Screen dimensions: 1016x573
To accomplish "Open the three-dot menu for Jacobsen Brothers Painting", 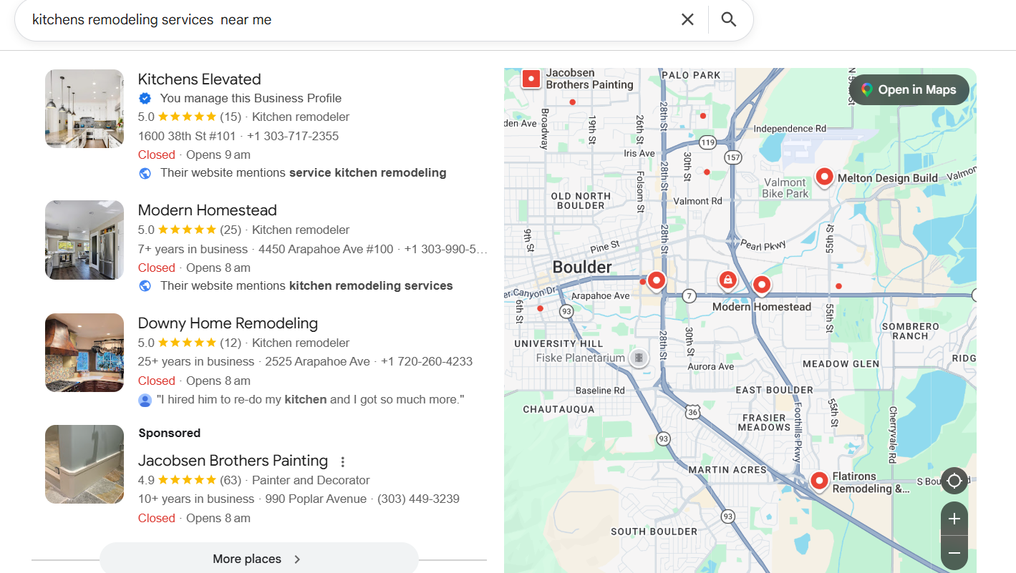I will [x=343, y=461].
